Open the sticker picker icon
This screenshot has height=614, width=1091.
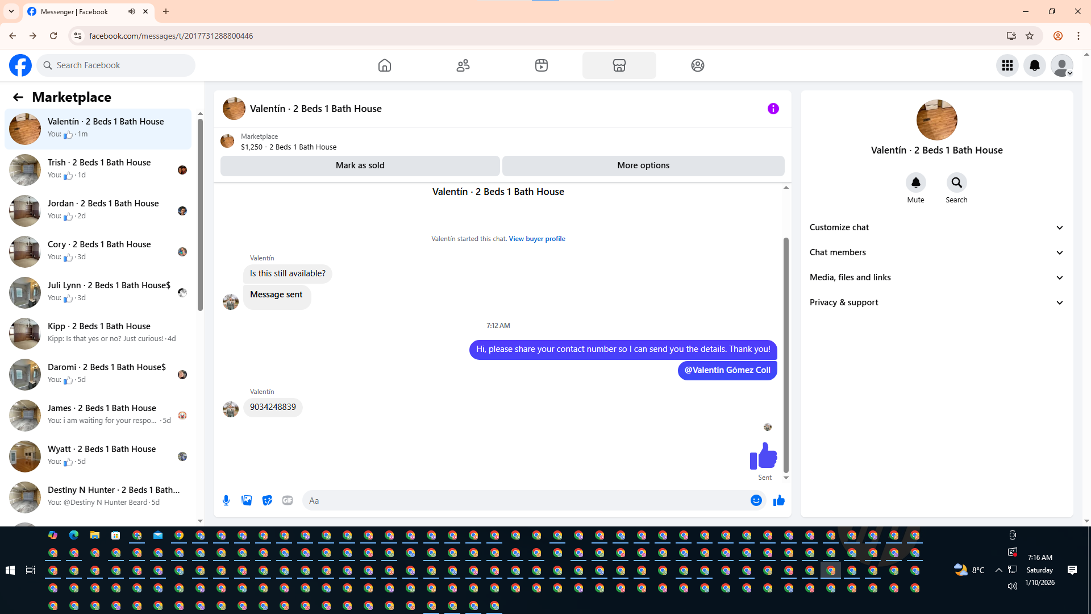click(x=267, y=500)
